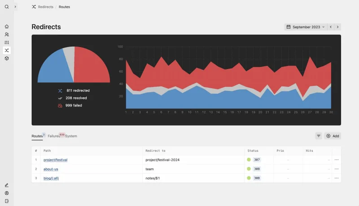Viewport: 359px width, 206px height.
Task: Open options menu for blog/(:all) row
Action: pyautogui.click(x=336, y=178)
